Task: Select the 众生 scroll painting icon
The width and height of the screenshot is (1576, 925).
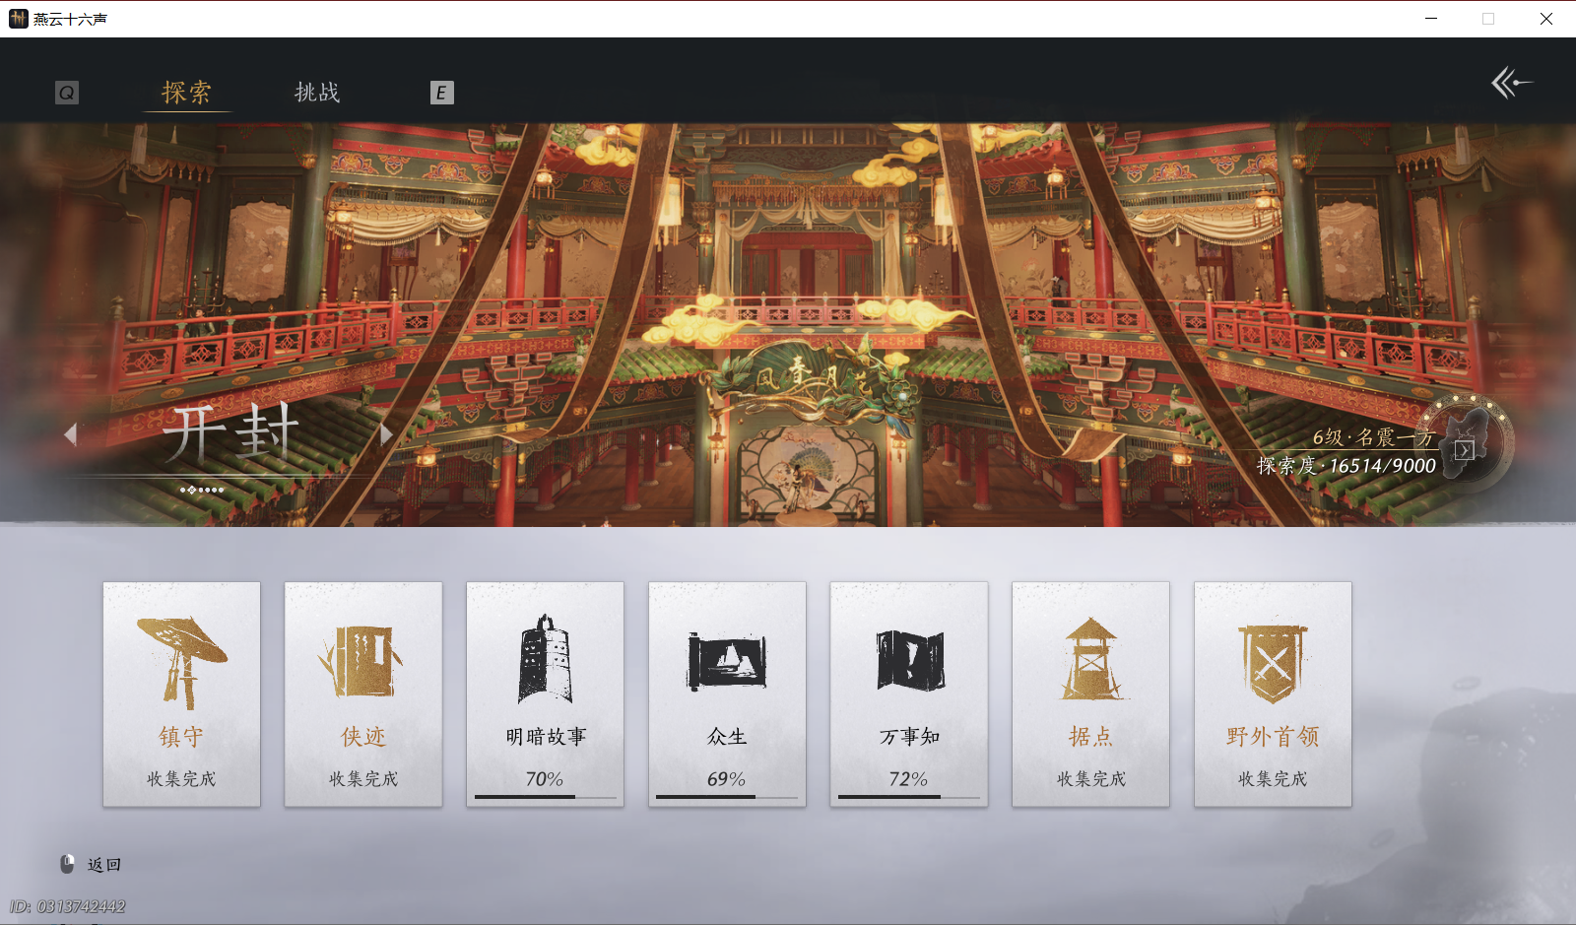Action: [x=727, y=658]
